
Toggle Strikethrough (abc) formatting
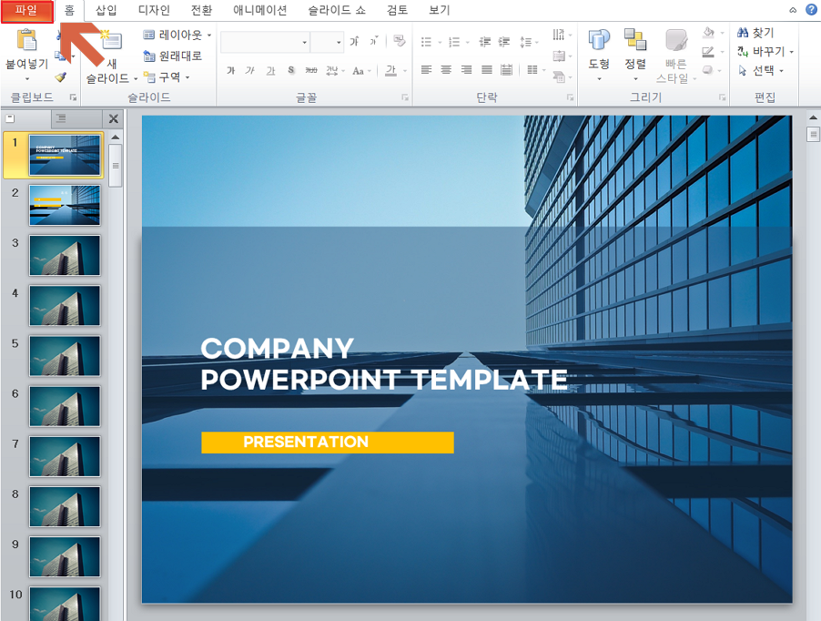point(311,70)
